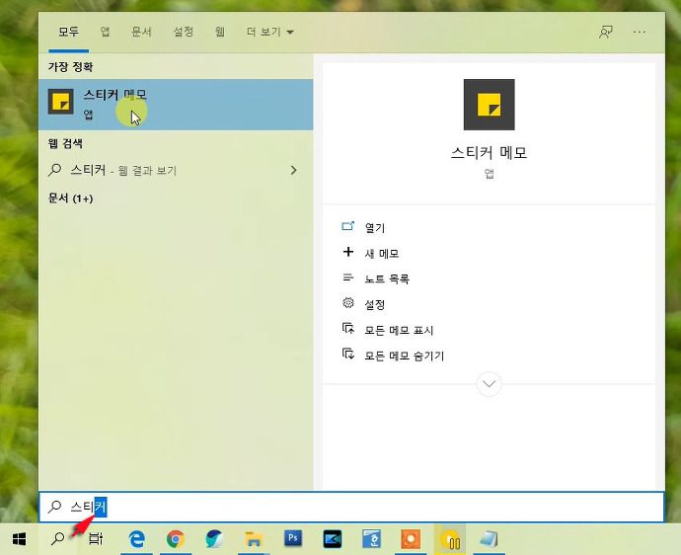
Task: Click the feedback icon in the search header
Action: click(606, 32)
